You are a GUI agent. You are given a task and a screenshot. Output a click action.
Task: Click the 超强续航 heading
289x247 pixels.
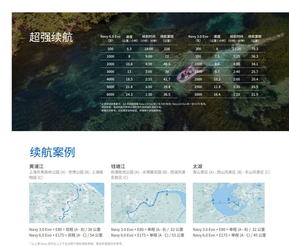pos(51,37)
